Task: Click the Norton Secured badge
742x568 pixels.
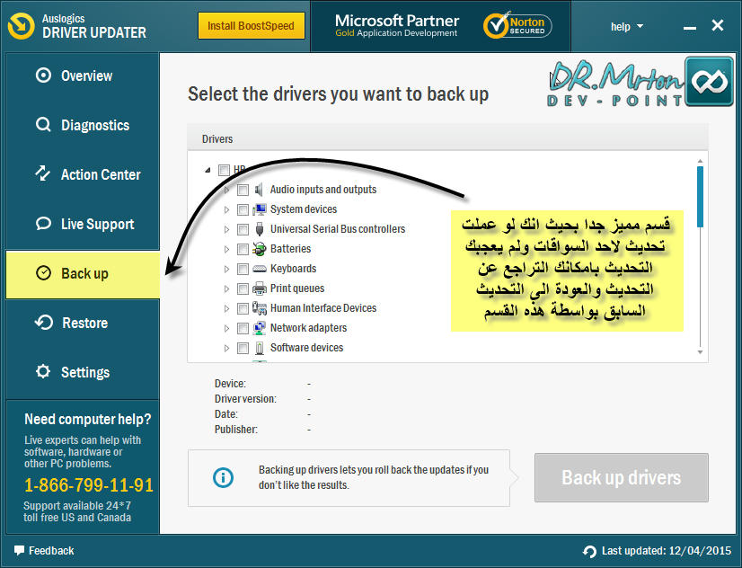Action: [517, 25]
